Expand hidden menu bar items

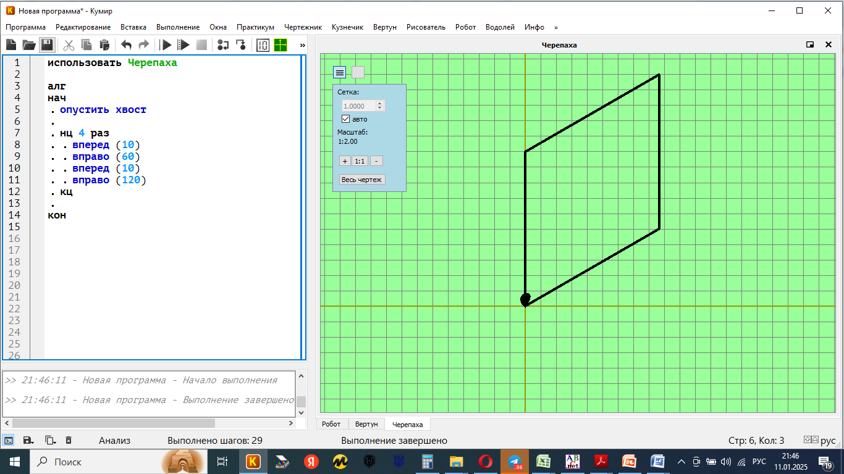pos(556,27)
